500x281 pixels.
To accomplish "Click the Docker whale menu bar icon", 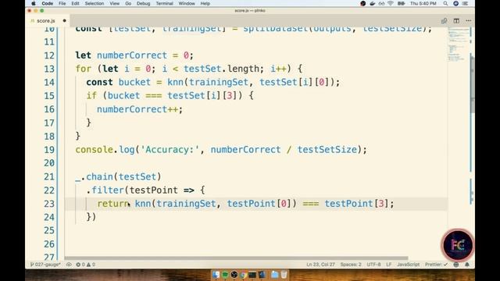I will (372, 3).
